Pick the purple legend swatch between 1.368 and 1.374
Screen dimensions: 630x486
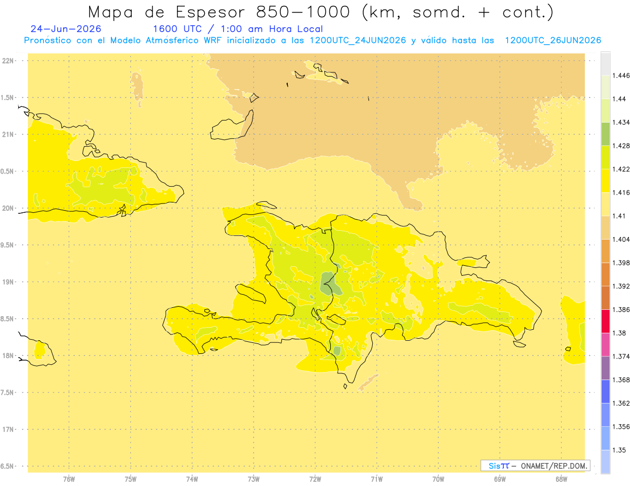[605, 368]
